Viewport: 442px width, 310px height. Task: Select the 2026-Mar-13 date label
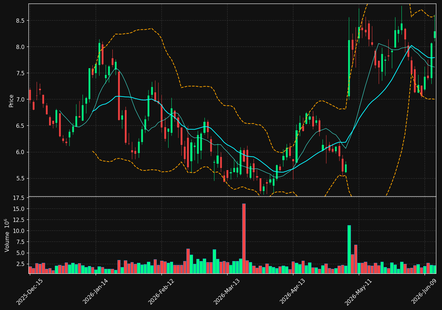pos(227,292)
